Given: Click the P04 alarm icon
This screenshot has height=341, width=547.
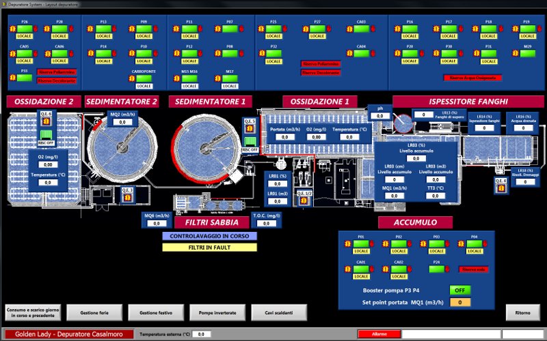Looking at the screenshot, I should (461, 244).
